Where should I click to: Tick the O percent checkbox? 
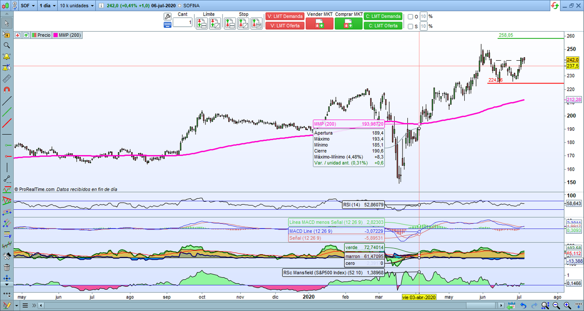411,17
